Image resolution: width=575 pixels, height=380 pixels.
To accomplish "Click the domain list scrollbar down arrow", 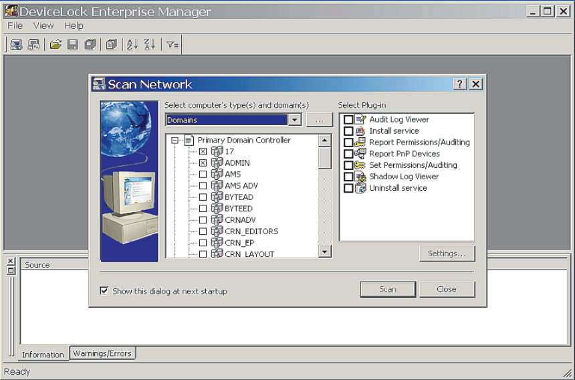I will coord(324,252).
